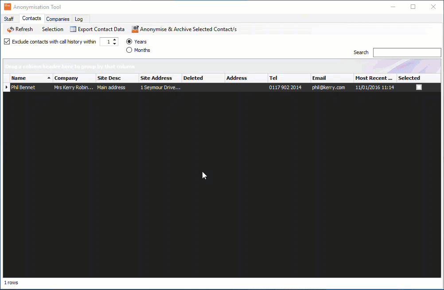Tick the Selected checkbox for Phil Bennet

pos(419,87)
